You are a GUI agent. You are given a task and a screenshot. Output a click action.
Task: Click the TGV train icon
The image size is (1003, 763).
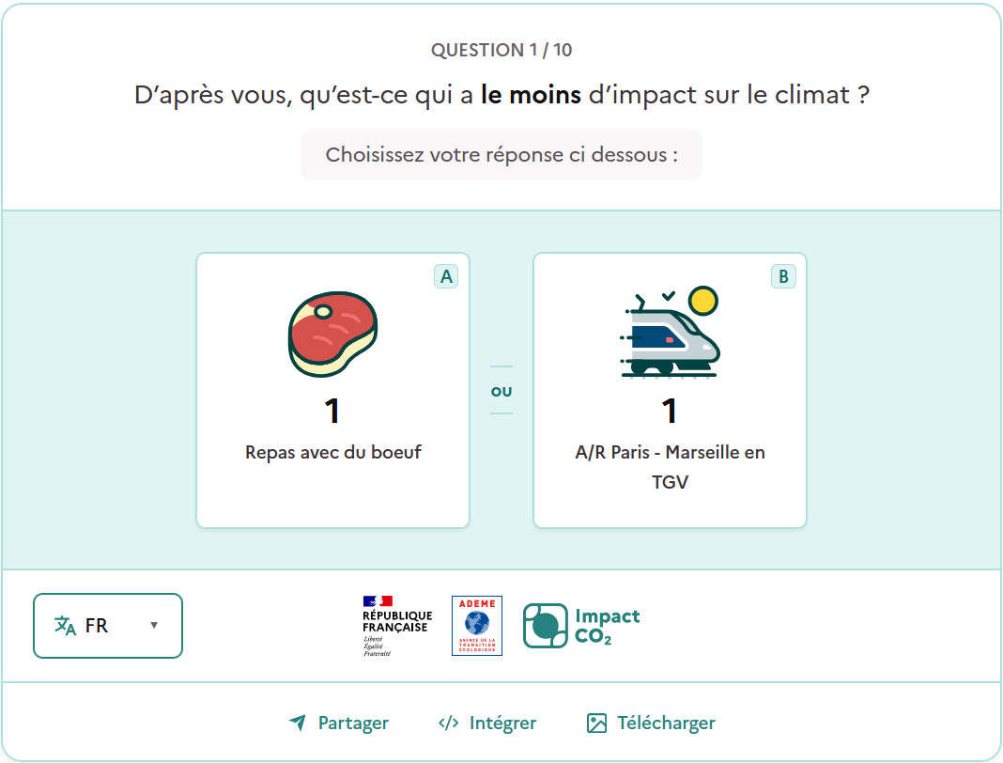670,332
